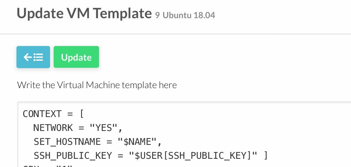Click the word 'Template' in the heading
This screenshot has height=167, width=351.
[x=123, y=13]
